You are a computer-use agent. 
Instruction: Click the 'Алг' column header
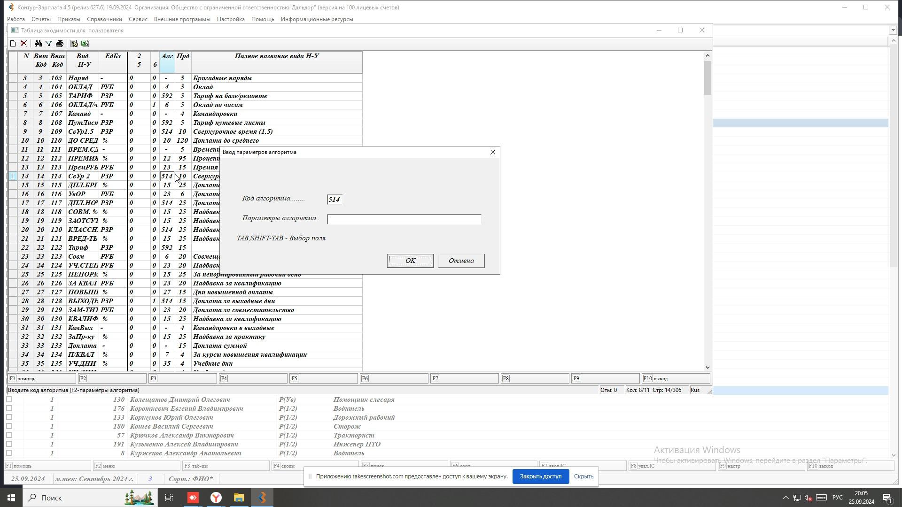[167, 62]
